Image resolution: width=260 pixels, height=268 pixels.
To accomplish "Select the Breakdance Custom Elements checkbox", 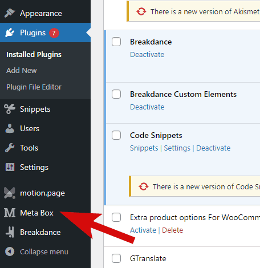I will [x=116, y=94].
